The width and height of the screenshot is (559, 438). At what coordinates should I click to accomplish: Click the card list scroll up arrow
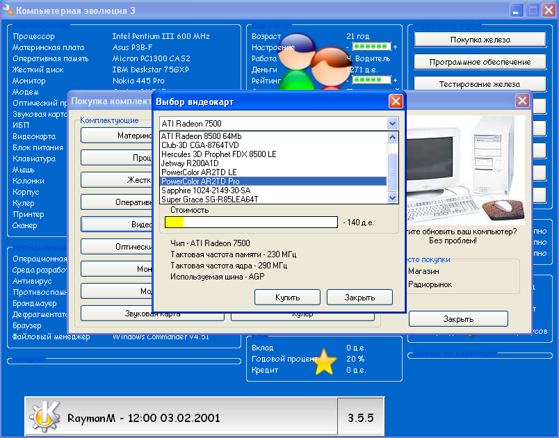tap(392, 137)
